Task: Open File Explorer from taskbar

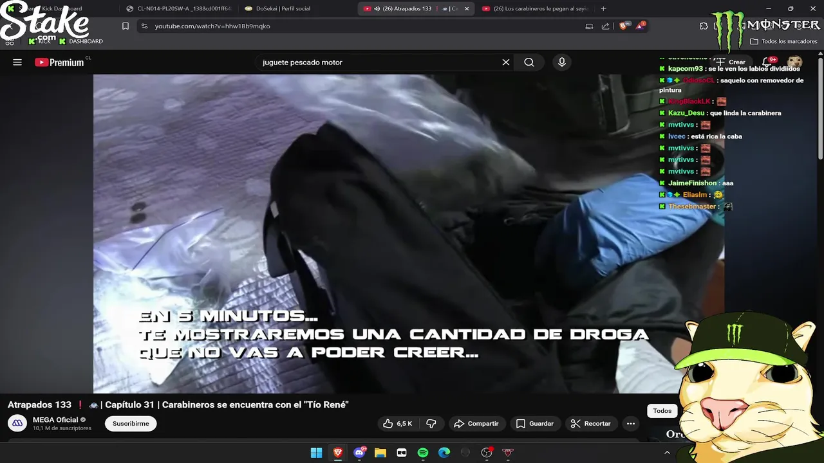Action: click(x=380, y=453)
